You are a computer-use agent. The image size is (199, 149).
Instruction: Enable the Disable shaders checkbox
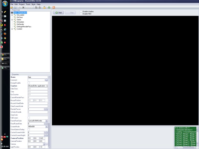(x=81, y=11)
